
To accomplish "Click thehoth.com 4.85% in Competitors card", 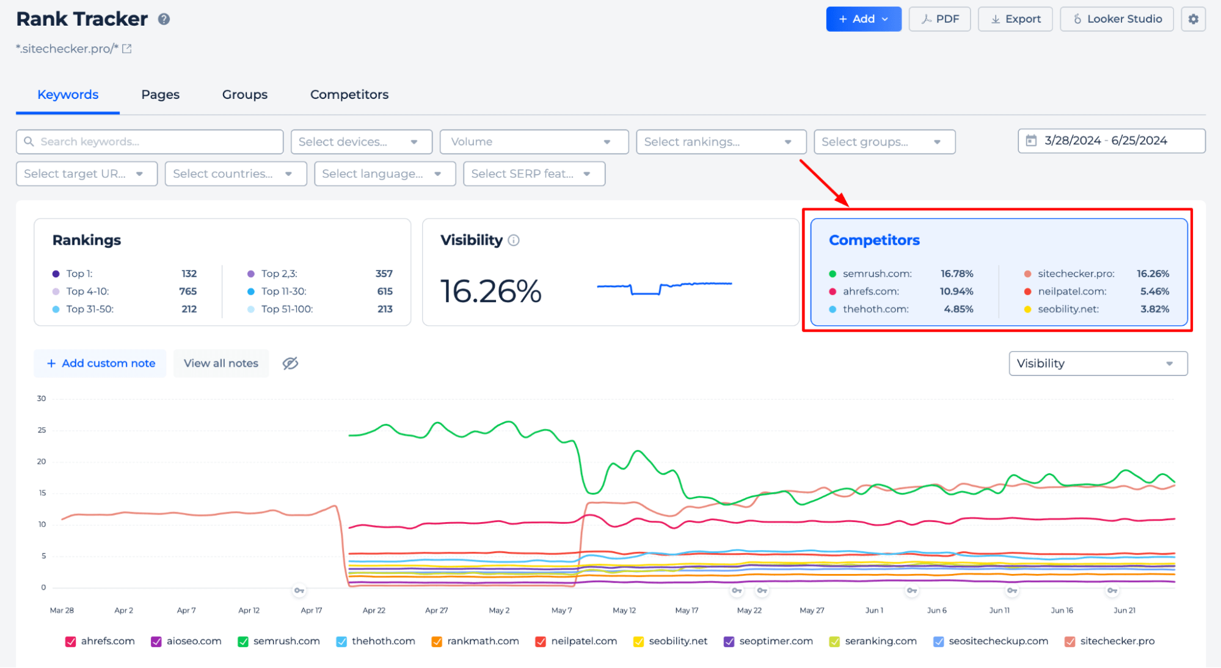I will pyautogui.click(x=901, y=309).
